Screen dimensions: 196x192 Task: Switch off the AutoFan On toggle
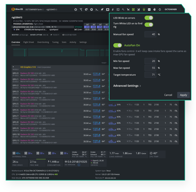tap(118, 45)
